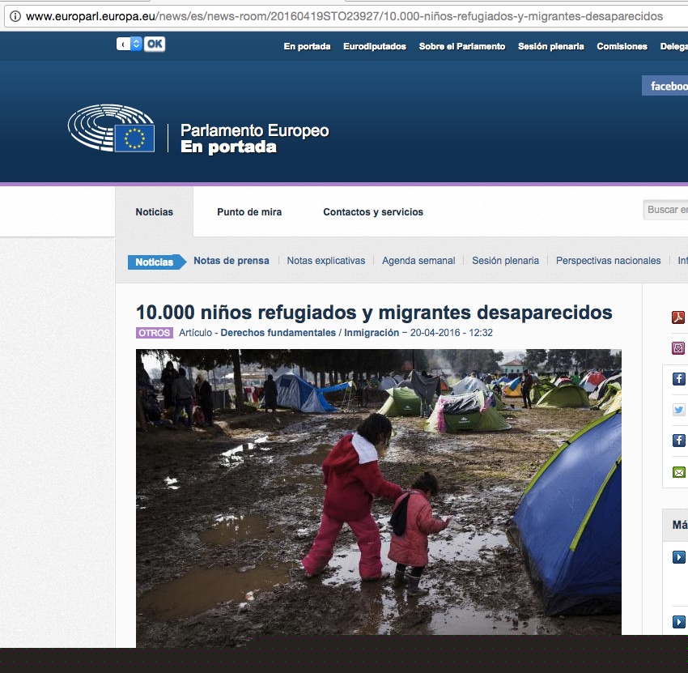
Task: Click the OK button beside language selector
Action: (x=155, y=44)
